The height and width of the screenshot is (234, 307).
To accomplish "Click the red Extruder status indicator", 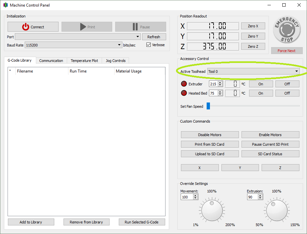I will click(x=184, y=84).
